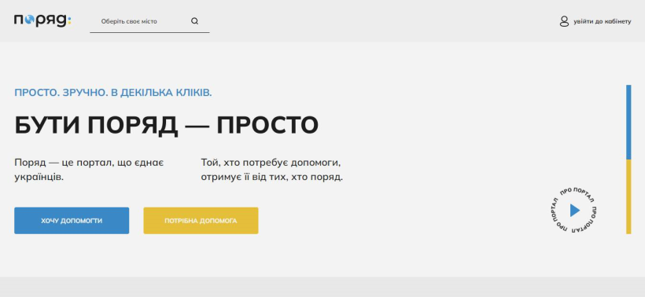645x297 pixels.
Task: Click the 'Той, хто потребує допомоги' paragraph
Action: (272, 170)
